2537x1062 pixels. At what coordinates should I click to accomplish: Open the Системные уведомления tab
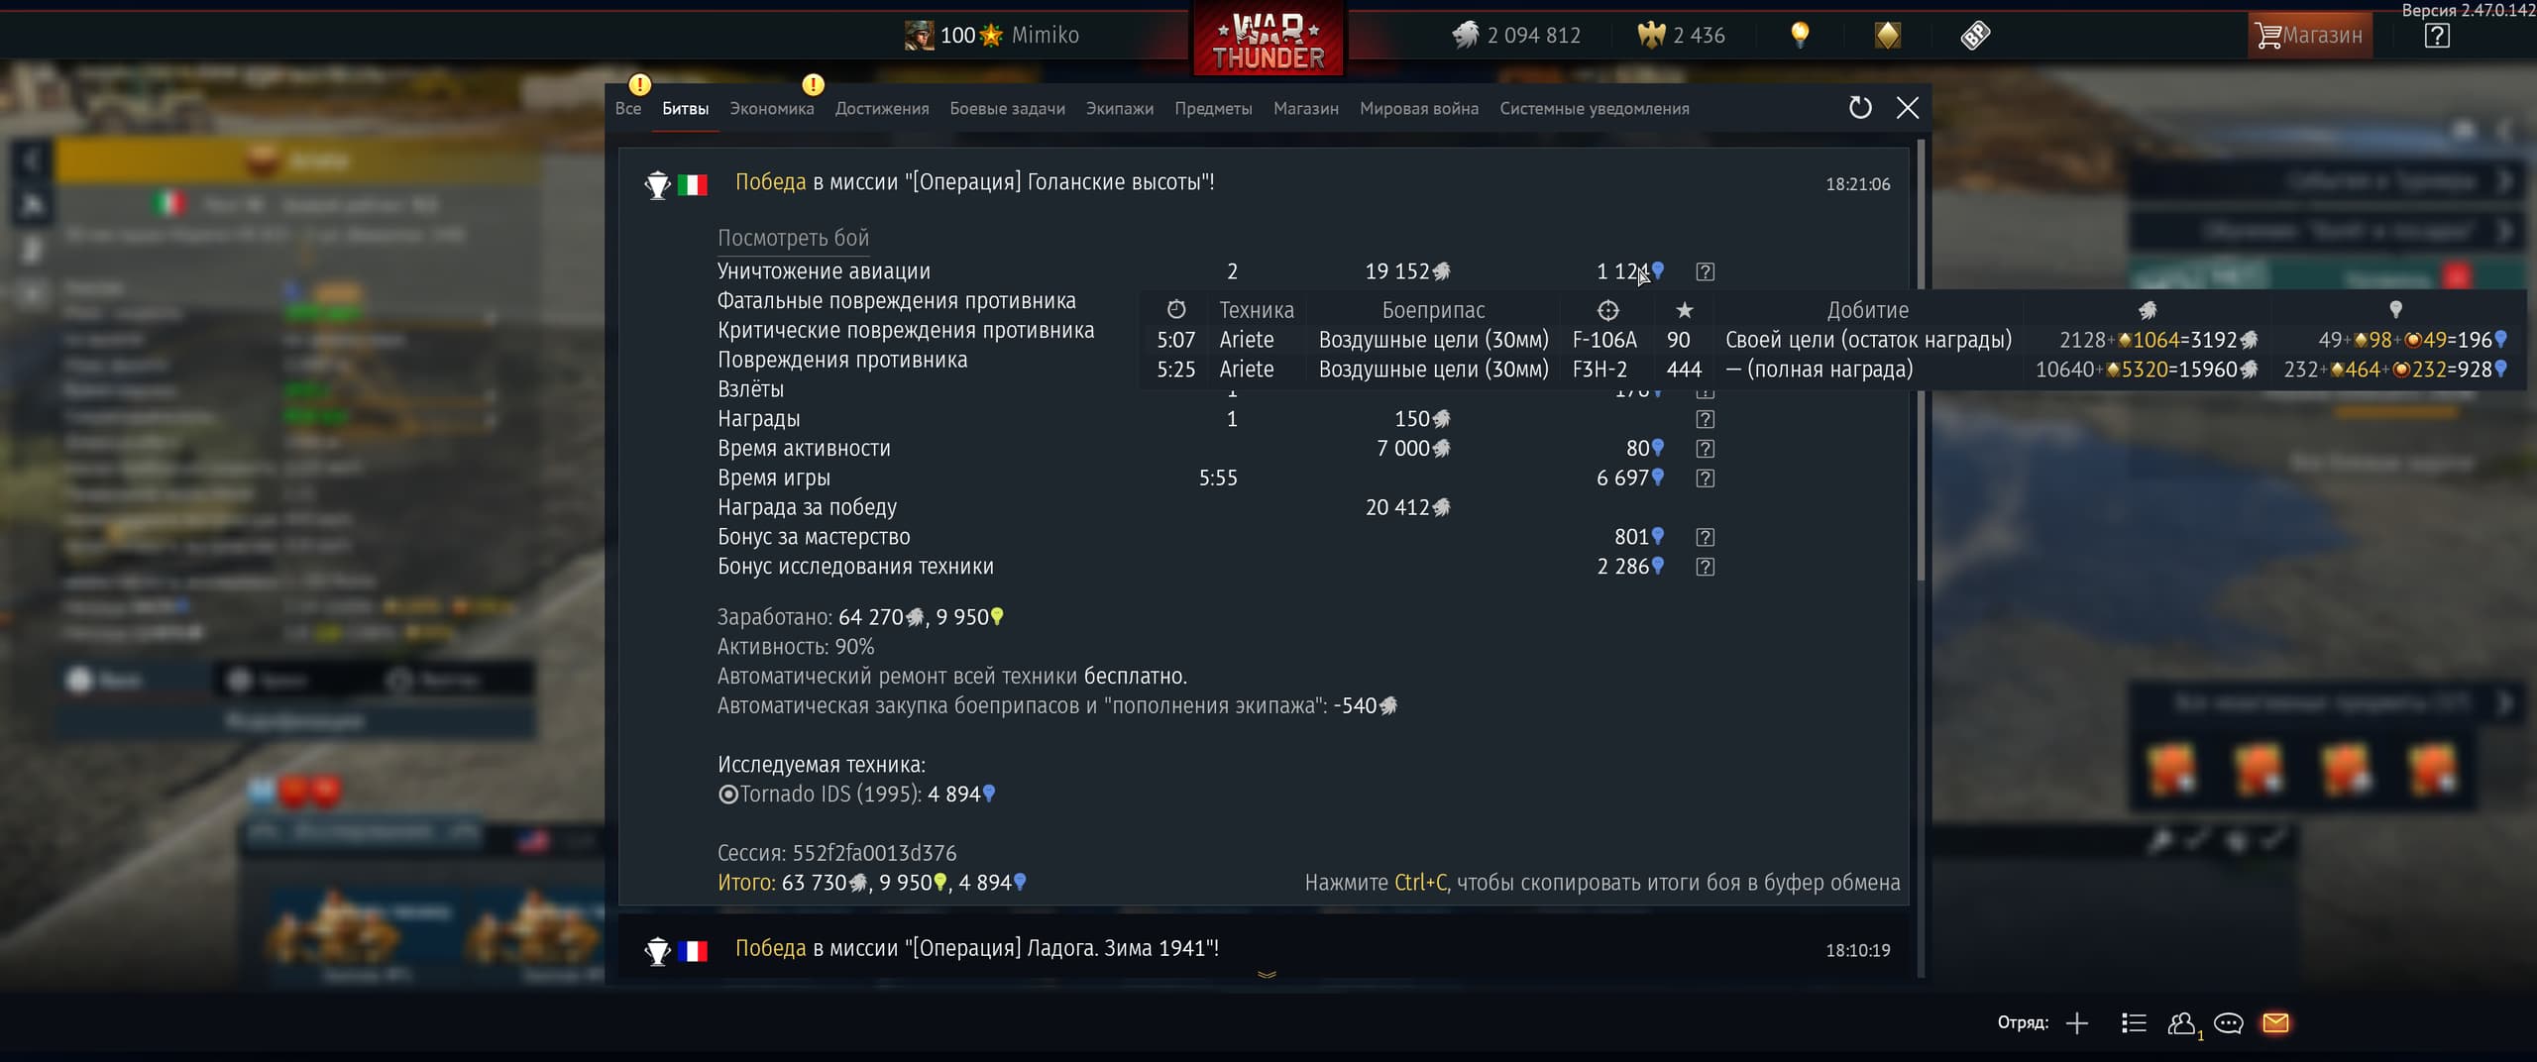click(1595, 109)
